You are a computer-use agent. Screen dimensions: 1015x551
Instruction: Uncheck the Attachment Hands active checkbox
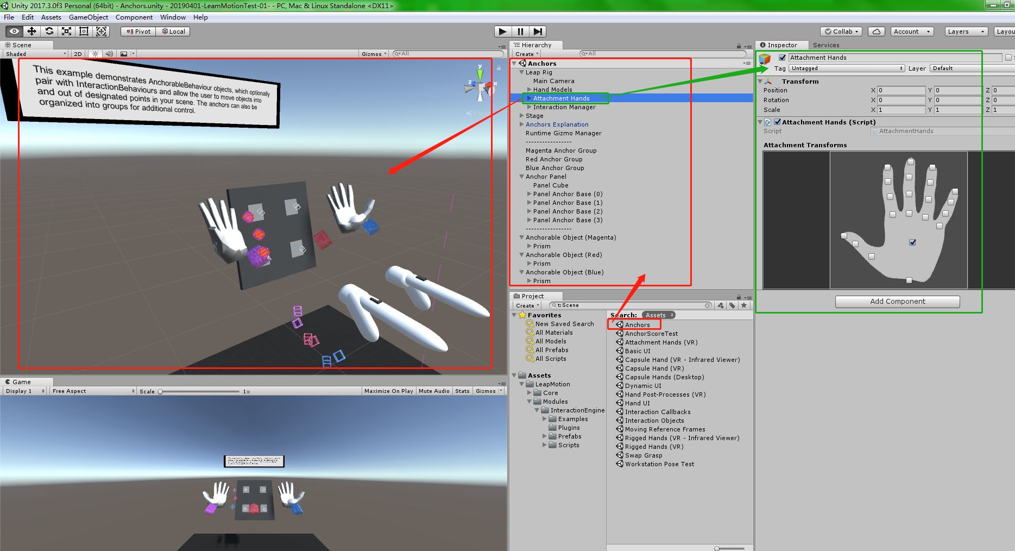pos(782,57)
